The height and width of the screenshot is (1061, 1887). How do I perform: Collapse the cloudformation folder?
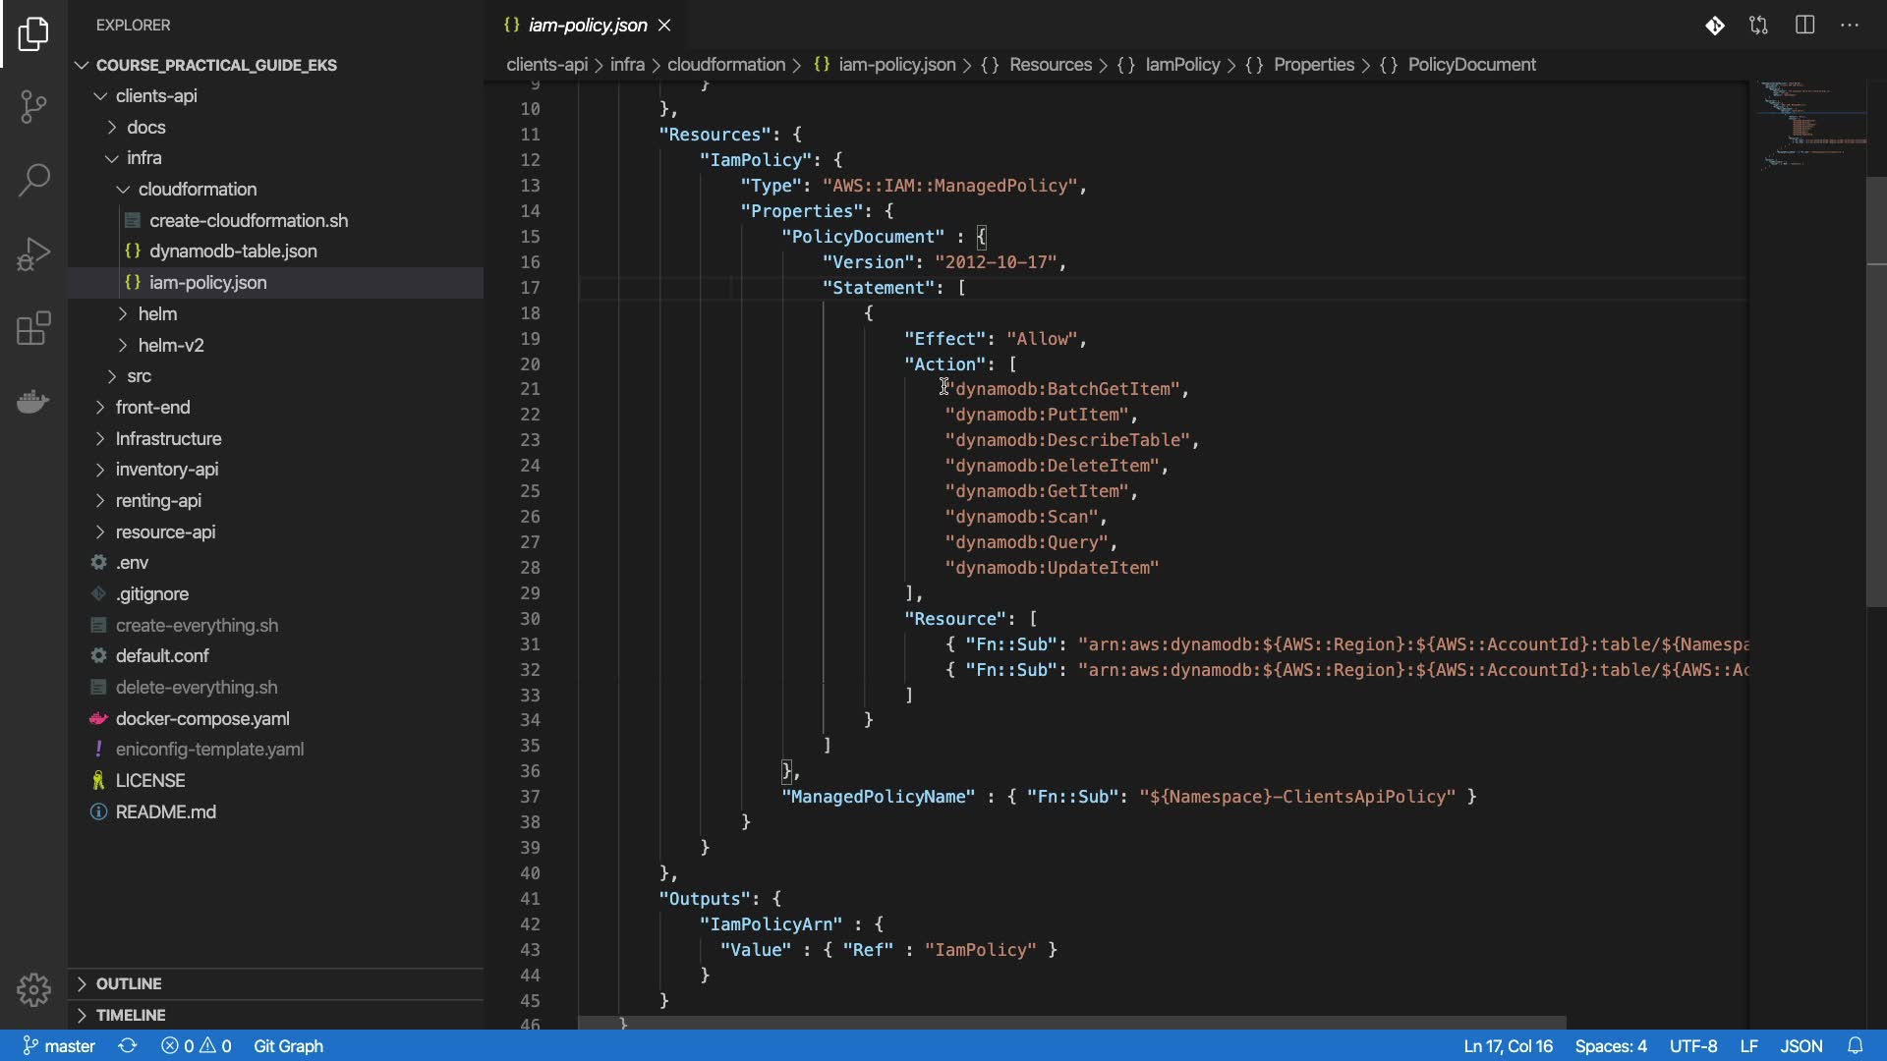pos(197,190)
